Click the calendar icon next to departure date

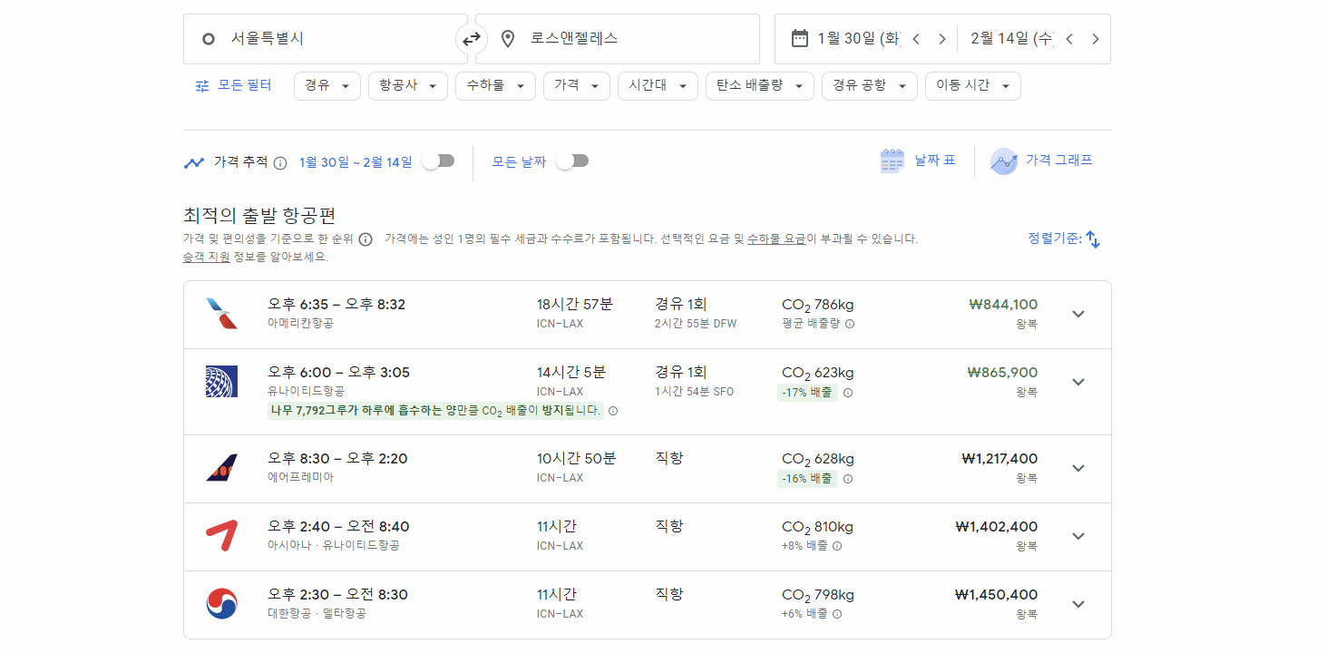[799, 38]
